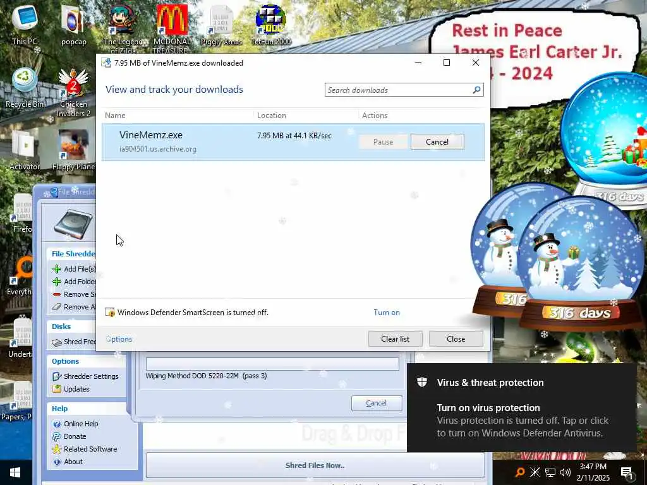Open Related Software in File Shredder
This screenshot has height=485, width=647.
[85, 449]
